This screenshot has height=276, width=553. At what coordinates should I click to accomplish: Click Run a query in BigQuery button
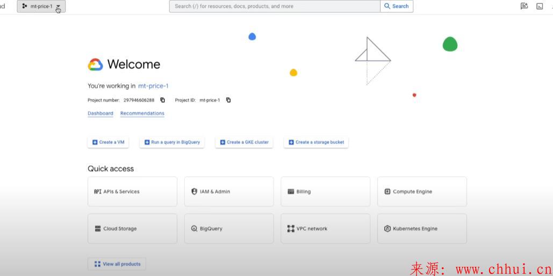[x=172, y=142]
